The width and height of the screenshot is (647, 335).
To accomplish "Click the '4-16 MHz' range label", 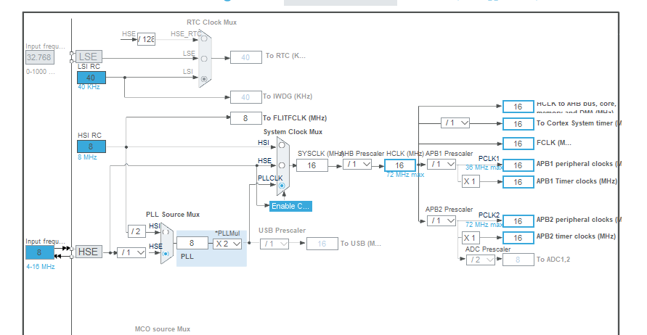I will tap(41, 267).
